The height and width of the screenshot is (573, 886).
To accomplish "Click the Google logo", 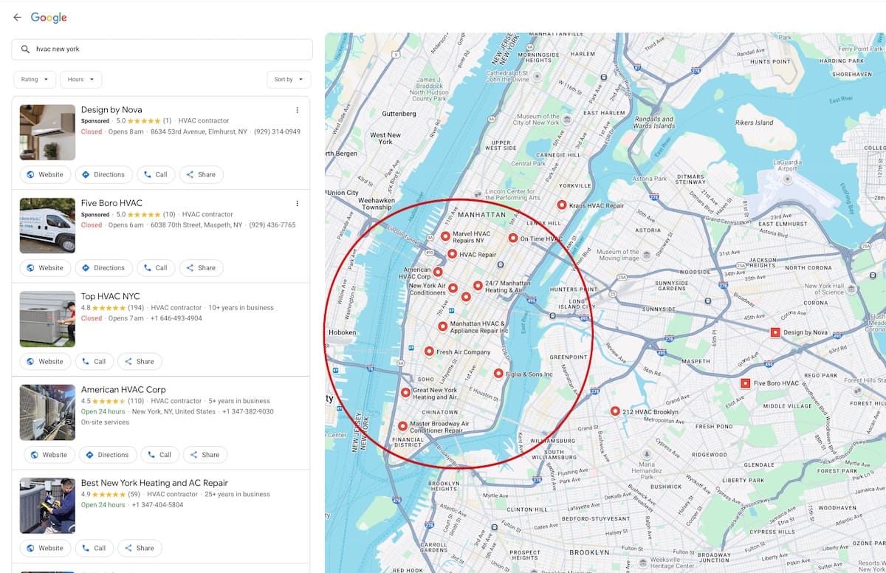I will [x=49, y=18].
